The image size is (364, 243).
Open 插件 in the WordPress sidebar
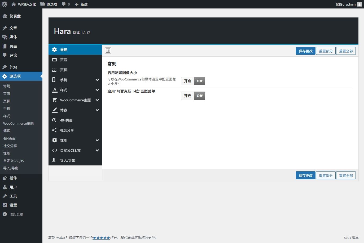13,178
